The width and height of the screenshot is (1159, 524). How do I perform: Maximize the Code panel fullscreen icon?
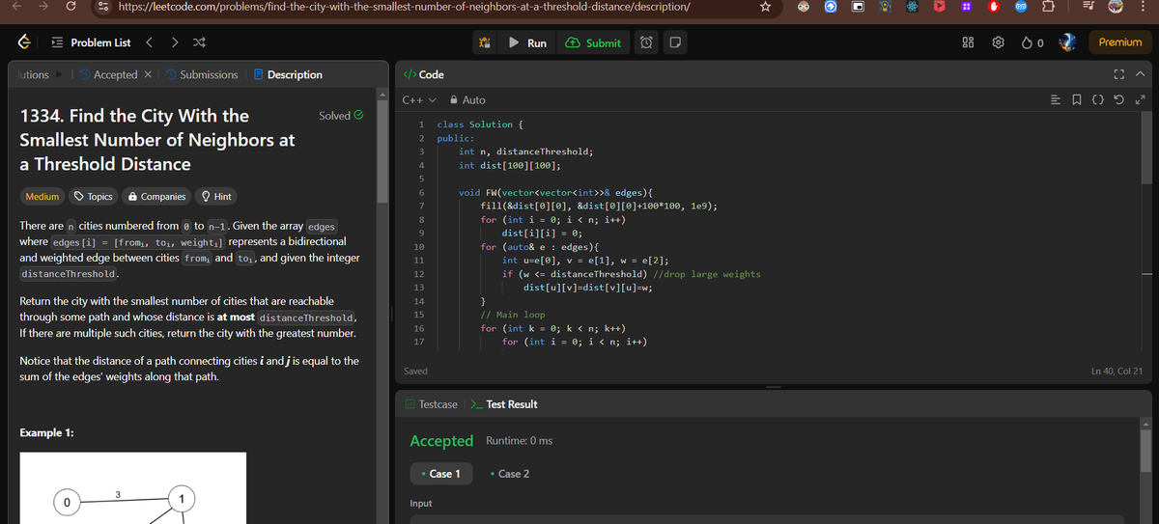[1120, 74]
